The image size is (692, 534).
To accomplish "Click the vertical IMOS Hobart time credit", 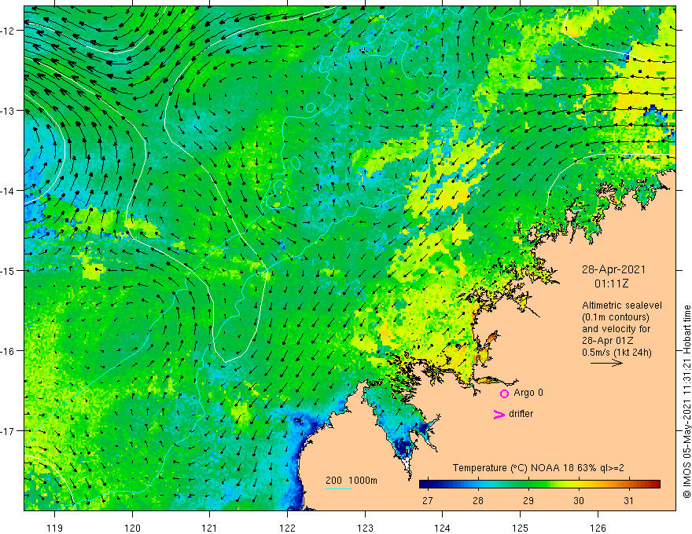I will (686, 401).
